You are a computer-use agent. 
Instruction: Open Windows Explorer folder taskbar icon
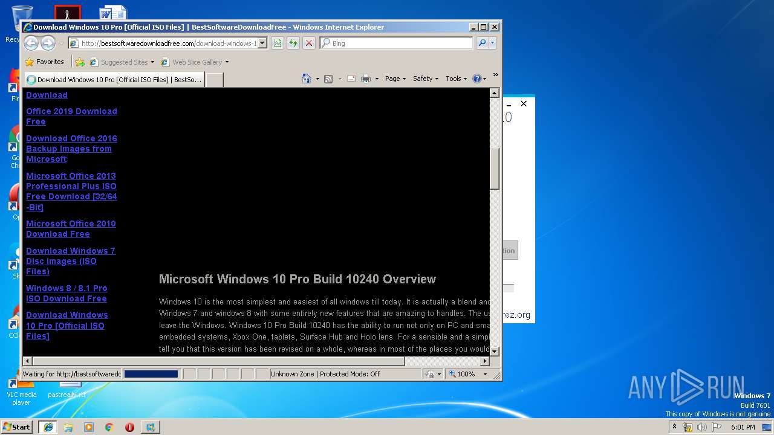tap(68, 427)
